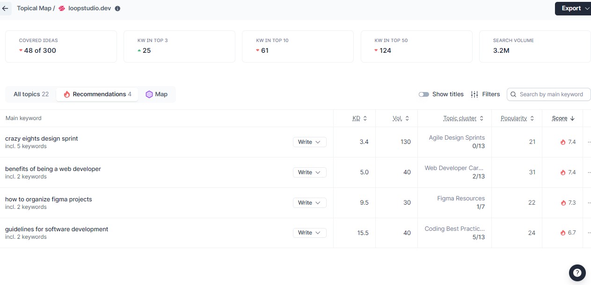591x285 pixels.
Task: Click the Filters sliders icon
Action: point(474,94)
